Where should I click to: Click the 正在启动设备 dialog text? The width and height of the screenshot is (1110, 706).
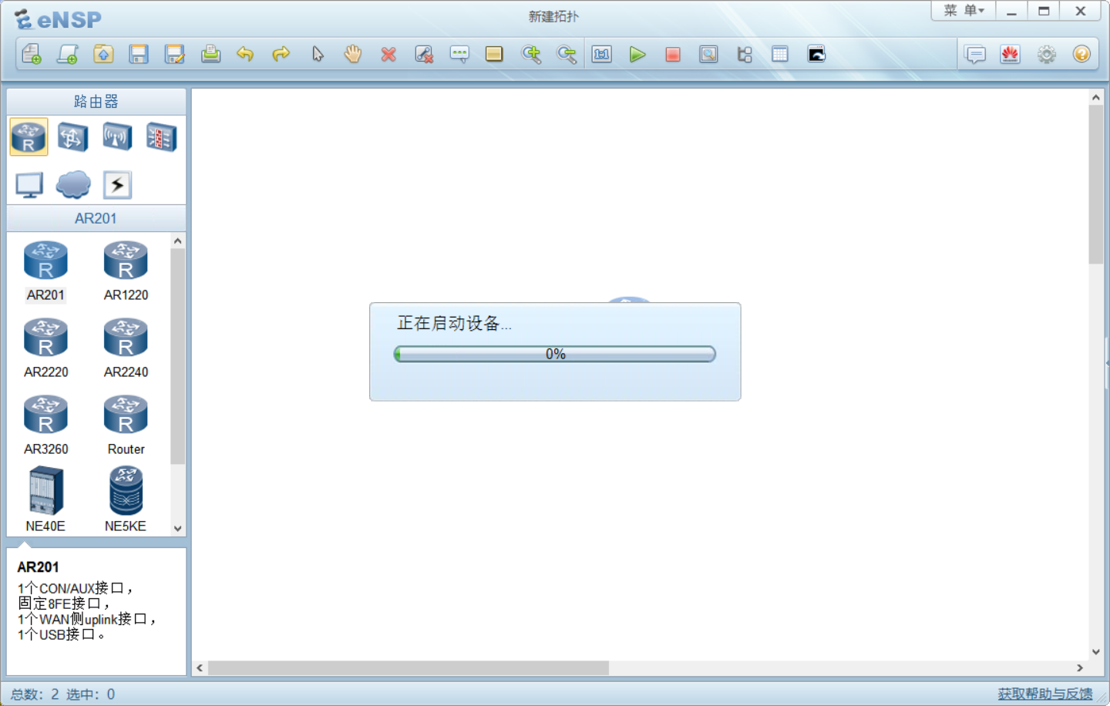[454, 324]
